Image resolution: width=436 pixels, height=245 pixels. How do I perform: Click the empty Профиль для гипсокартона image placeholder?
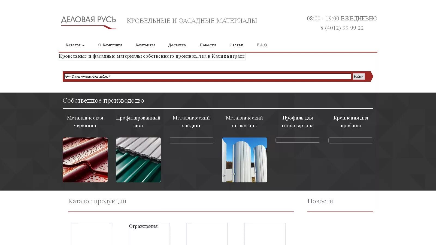tap(298, 140)
